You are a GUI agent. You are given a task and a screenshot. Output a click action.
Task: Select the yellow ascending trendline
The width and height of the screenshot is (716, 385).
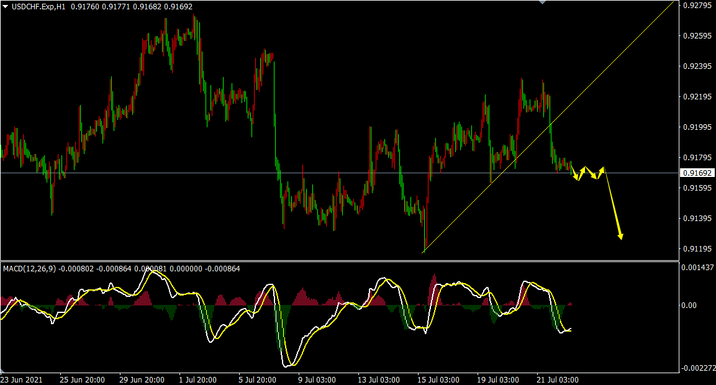[548, 127]
